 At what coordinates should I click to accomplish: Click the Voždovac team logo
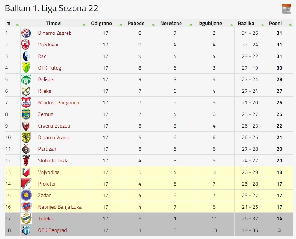point(25,45)
